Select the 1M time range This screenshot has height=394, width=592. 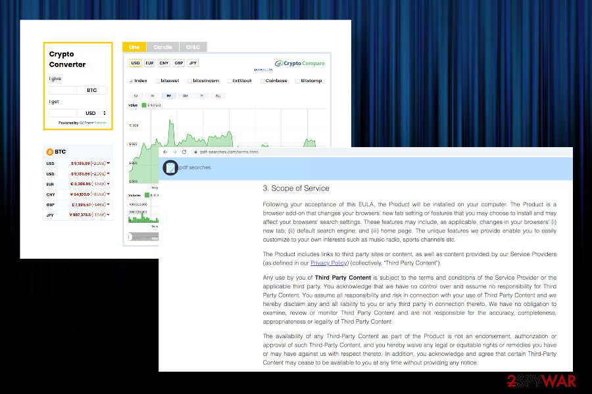point(168,96)
